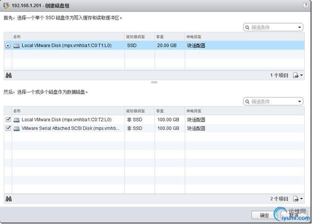This screenshot has width=312, height=224.
Task: Click disk icon of Serial Attached SCSI row
Action: [16, 128]
